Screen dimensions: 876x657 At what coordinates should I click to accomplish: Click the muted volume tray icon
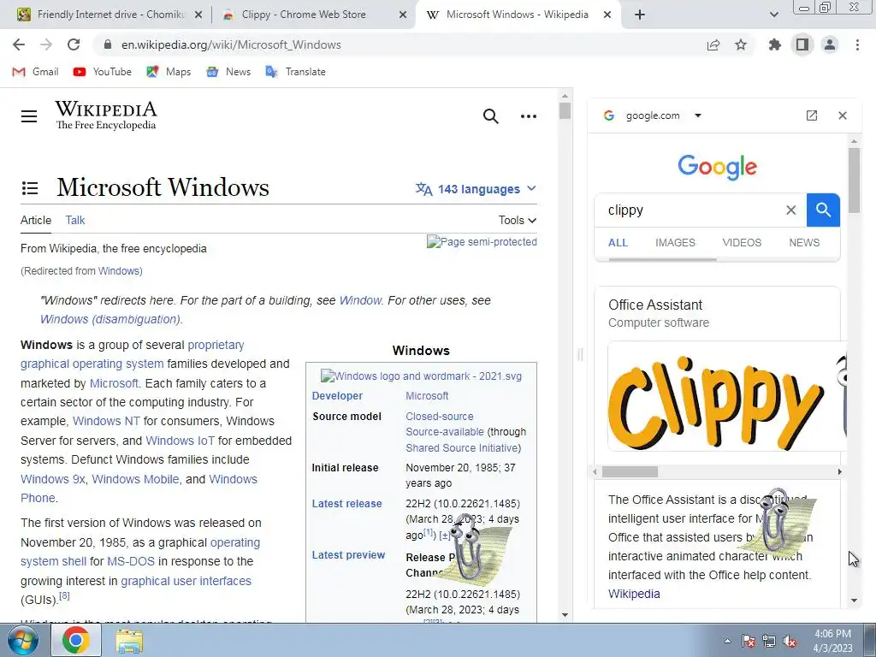pyautogui.click(x=790, y=642)
